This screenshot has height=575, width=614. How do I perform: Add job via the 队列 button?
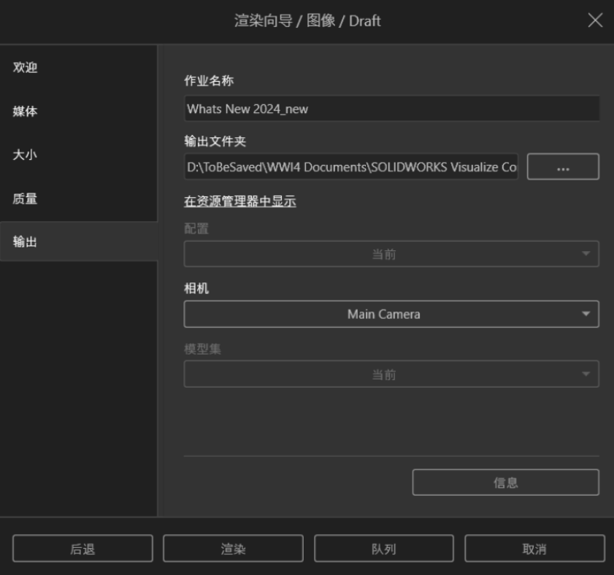click(384, 549)
